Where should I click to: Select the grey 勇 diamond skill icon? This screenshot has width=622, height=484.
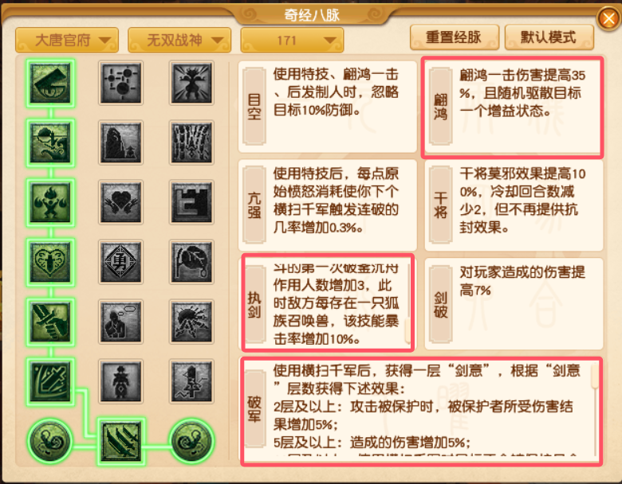pos(120,262)
